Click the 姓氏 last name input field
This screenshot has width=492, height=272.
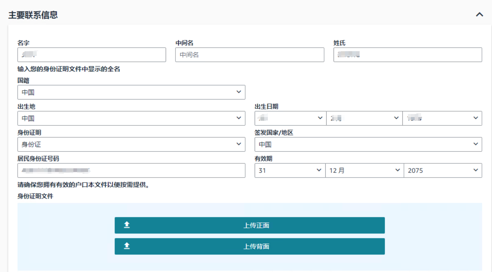[407, 55]
